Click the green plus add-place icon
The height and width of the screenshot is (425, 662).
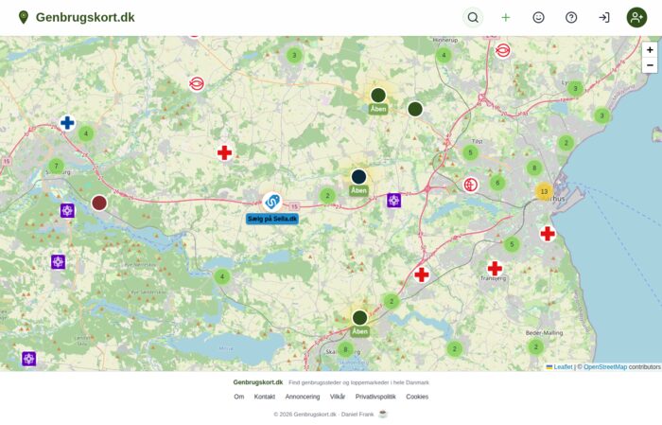click(x=505, y=17)
